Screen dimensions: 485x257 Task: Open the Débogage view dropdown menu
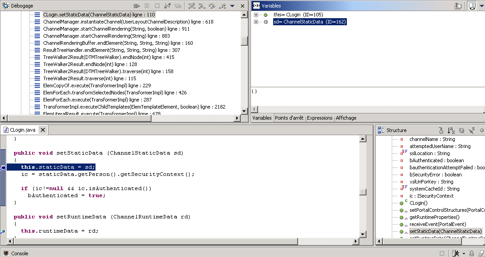[233, 6]
